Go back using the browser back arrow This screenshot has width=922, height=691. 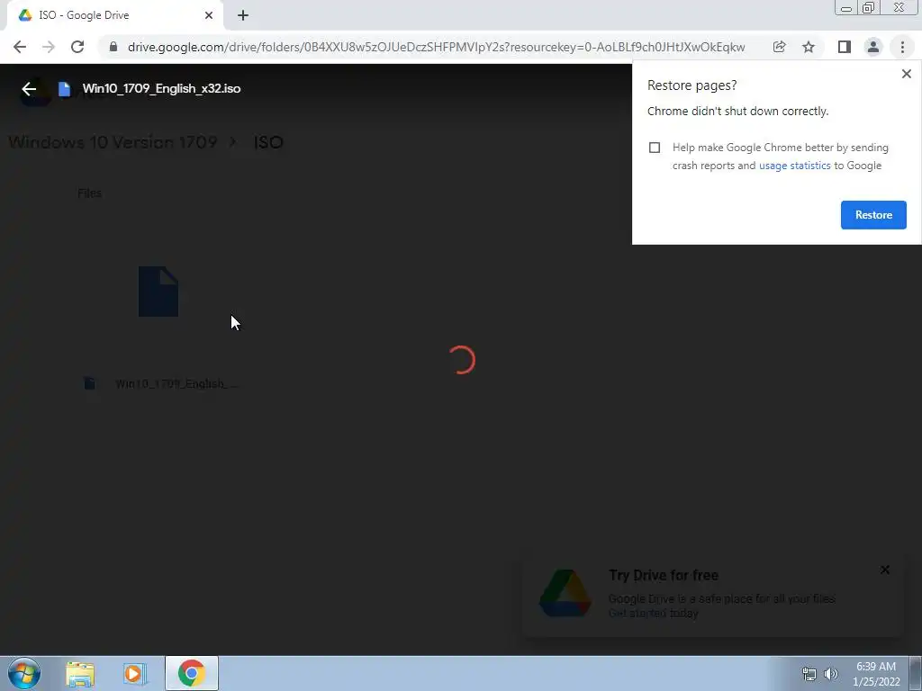click(20, 47)
